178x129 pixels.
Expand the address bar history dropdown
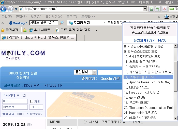145,9
